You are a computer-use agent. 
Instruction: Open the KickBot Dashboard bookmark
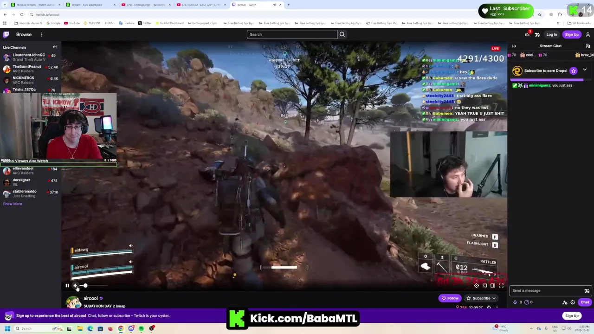tap(169, 23)
